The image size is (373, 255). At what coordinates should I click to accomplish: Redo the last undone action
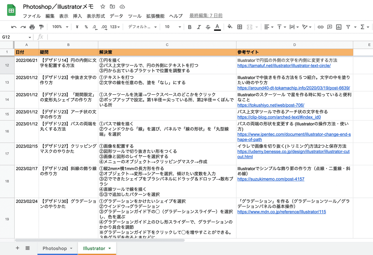click(23, 27)
